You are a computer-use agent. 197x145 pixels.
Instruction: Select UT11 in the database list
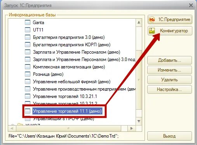pyautogui.click(x=38, y=30)
